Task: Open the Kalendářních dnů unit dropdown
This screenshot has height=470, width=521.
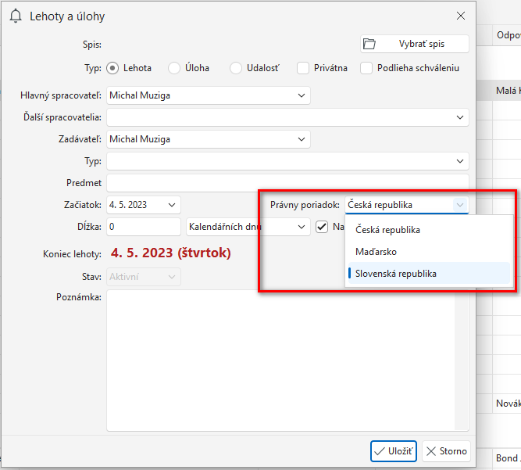Action: point(247,227)
